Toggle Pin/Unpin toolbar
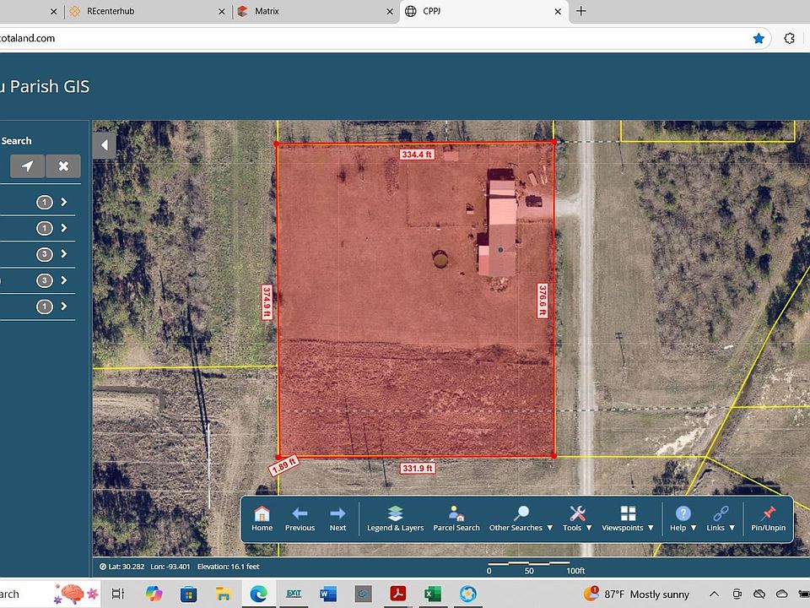The width and height of the screenshot is (810, 608). coord(768,518)
